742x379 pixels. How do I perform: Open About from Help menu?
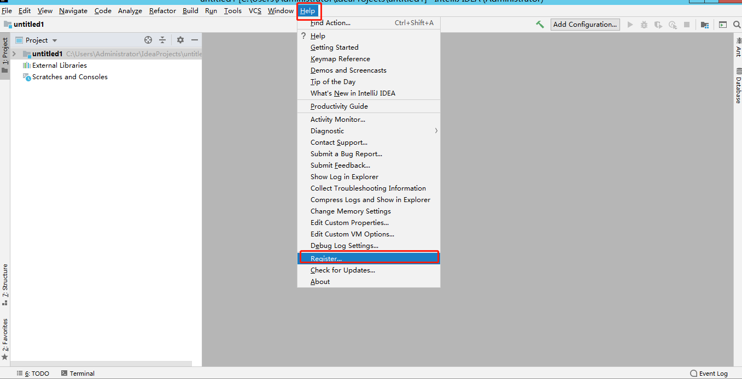[369, 282]
